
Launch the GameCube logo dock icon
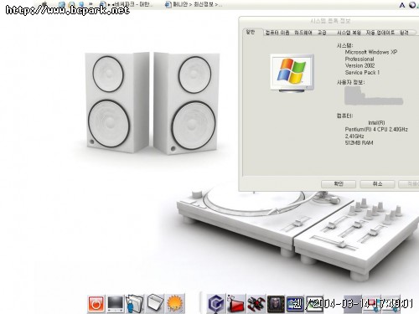[x=216, y=303]
